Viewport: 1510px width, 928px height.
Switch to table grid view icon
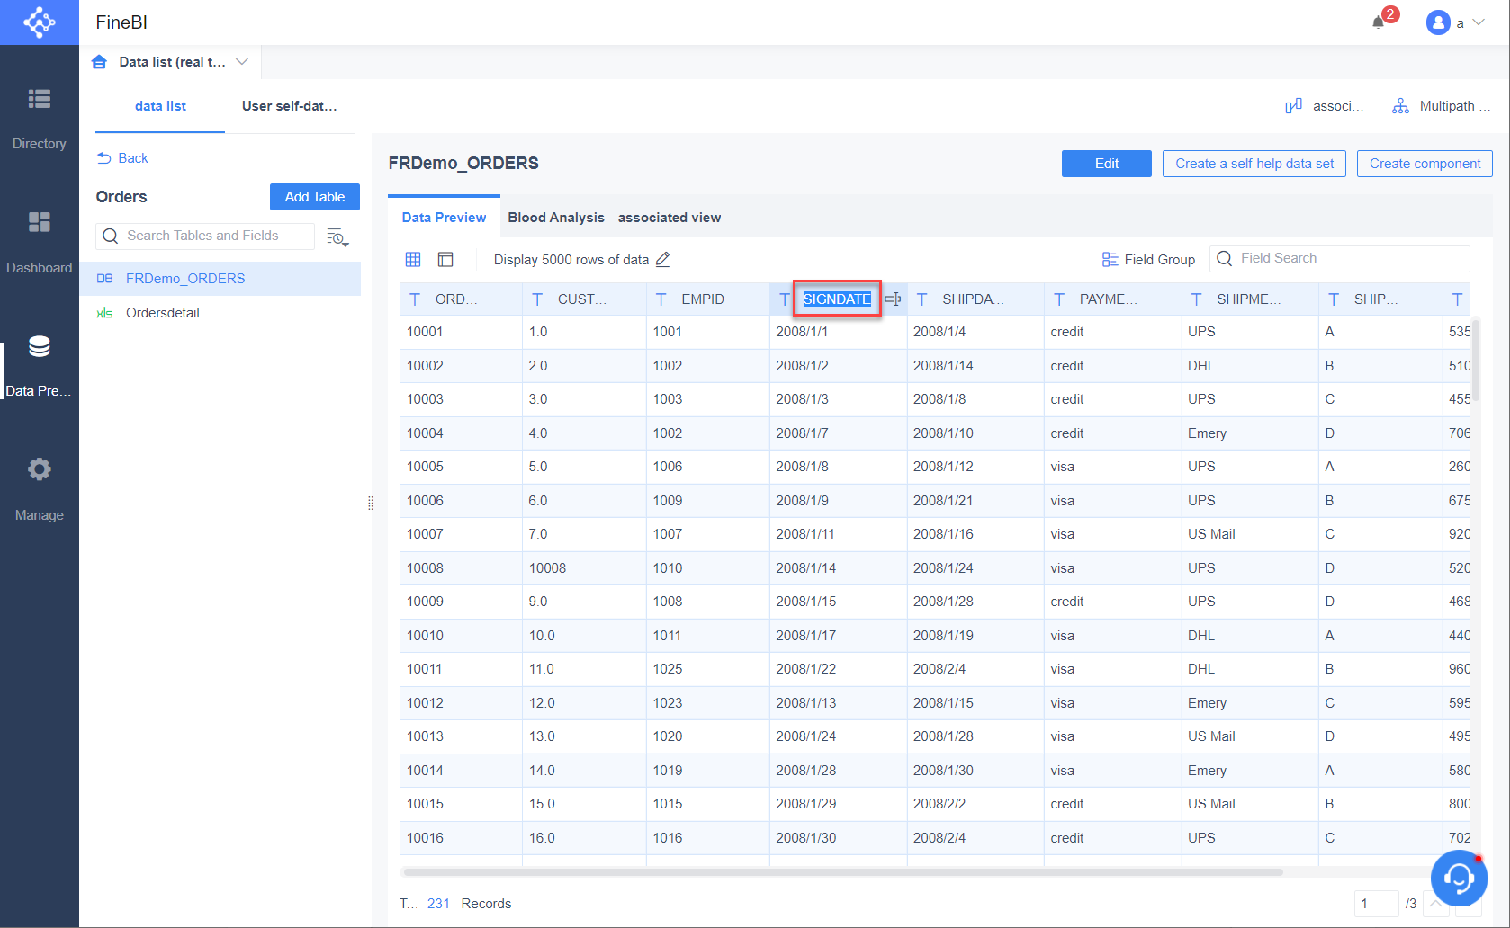click(x=413, y=259)
